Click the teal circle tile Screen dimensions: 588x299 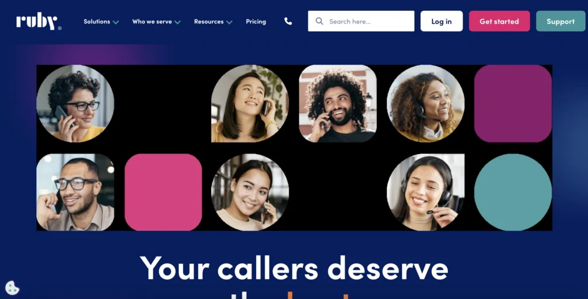513,192
